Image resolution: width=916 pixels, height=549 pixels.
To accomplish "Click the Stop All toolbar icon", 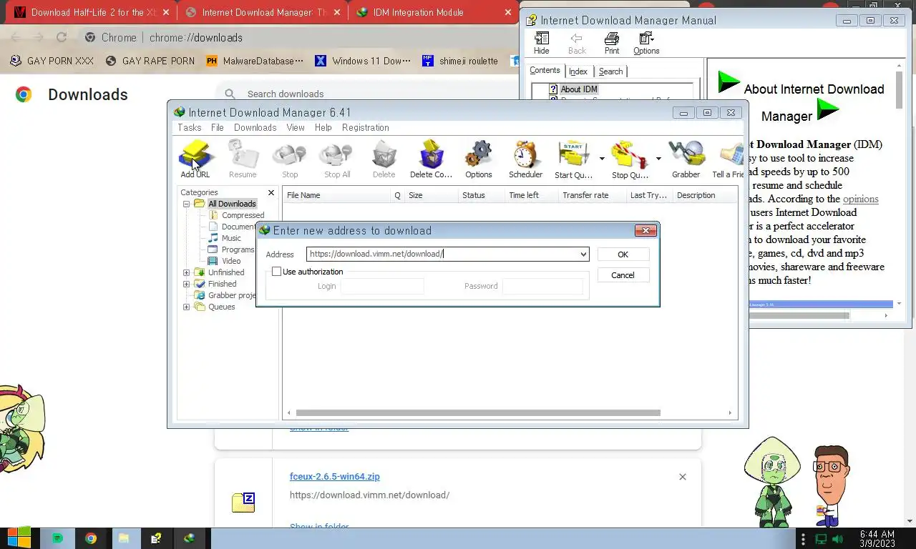I will pos(337,159).
